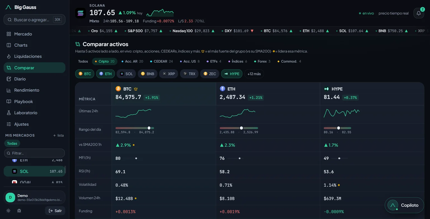The height and width of the screenshot is (219, 430).
Task: Open the notifications bell
Action: point(419,13)
